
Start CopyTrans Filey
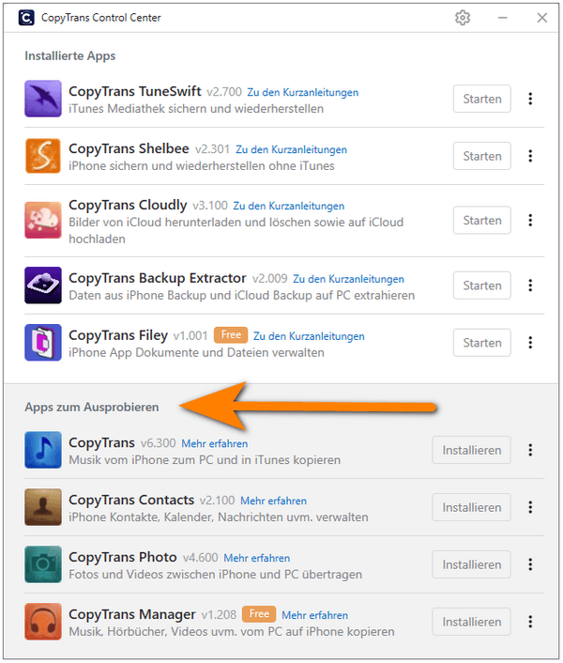(x=482, y=343)
